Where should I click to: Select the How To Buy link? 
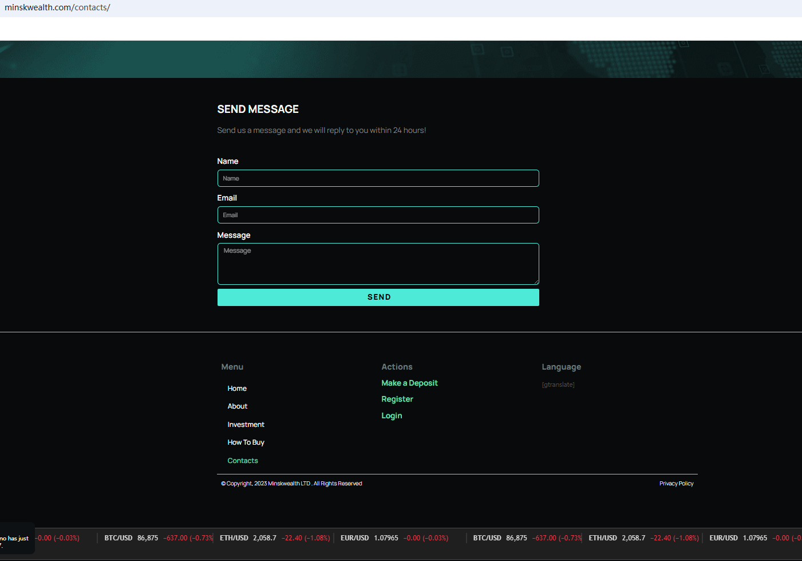pyautogui.click(x=246, y=442)
